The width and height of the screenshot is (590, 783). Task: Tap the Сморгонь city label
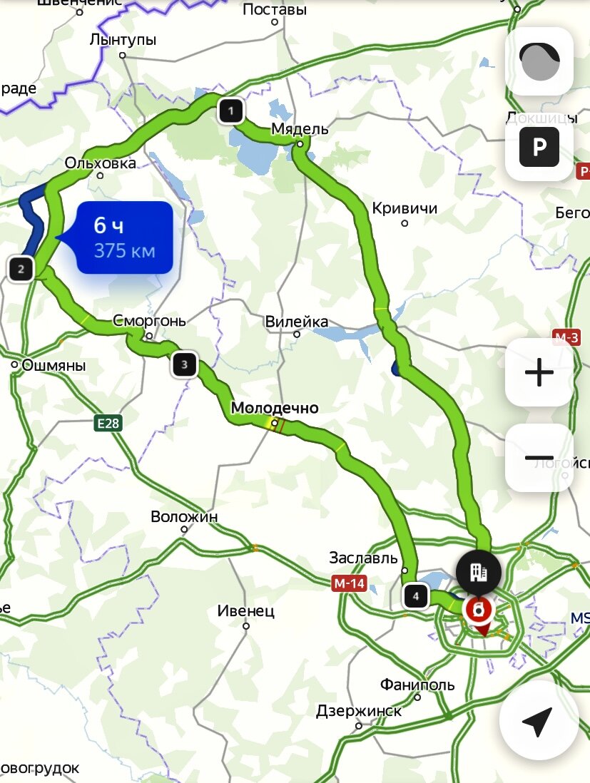pos(149,321)
